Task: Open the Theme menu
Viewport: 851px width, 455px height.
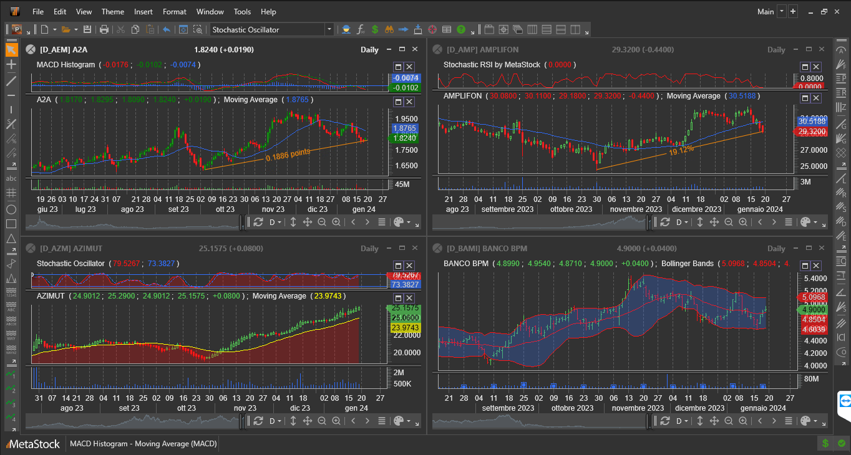Action: (113, 11)
